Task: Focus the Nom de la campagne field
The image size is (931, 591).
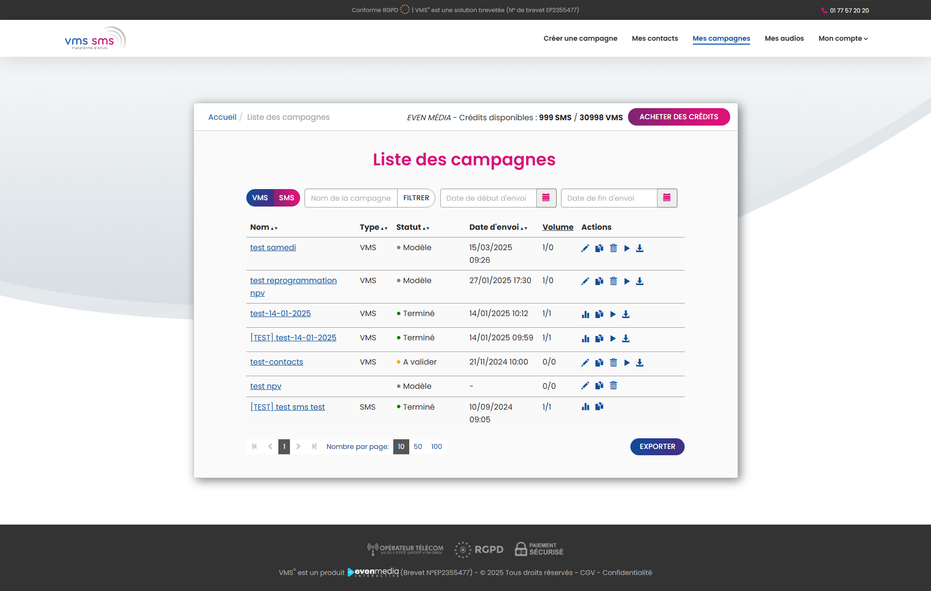Action: click(351, 198)
